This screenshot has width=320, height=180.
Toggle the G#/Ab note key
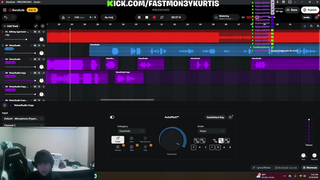(x=221, y=141)
